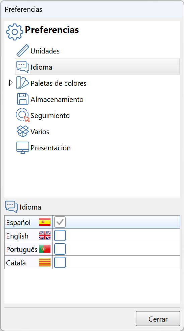Click the Português row label
This screenshot has width=184, height=331.
pos(22,250)
